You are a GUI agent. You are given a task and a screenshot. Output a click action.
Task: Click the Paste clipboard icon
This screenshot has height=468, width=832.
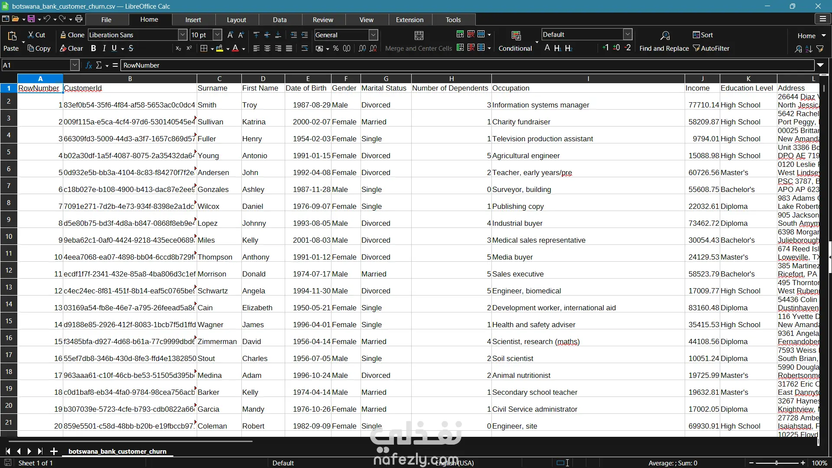click(x=12, y=36)
